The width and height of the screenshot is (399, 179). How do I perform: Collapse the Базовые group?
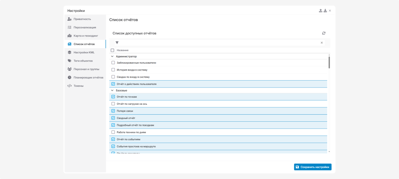point(112,90)
